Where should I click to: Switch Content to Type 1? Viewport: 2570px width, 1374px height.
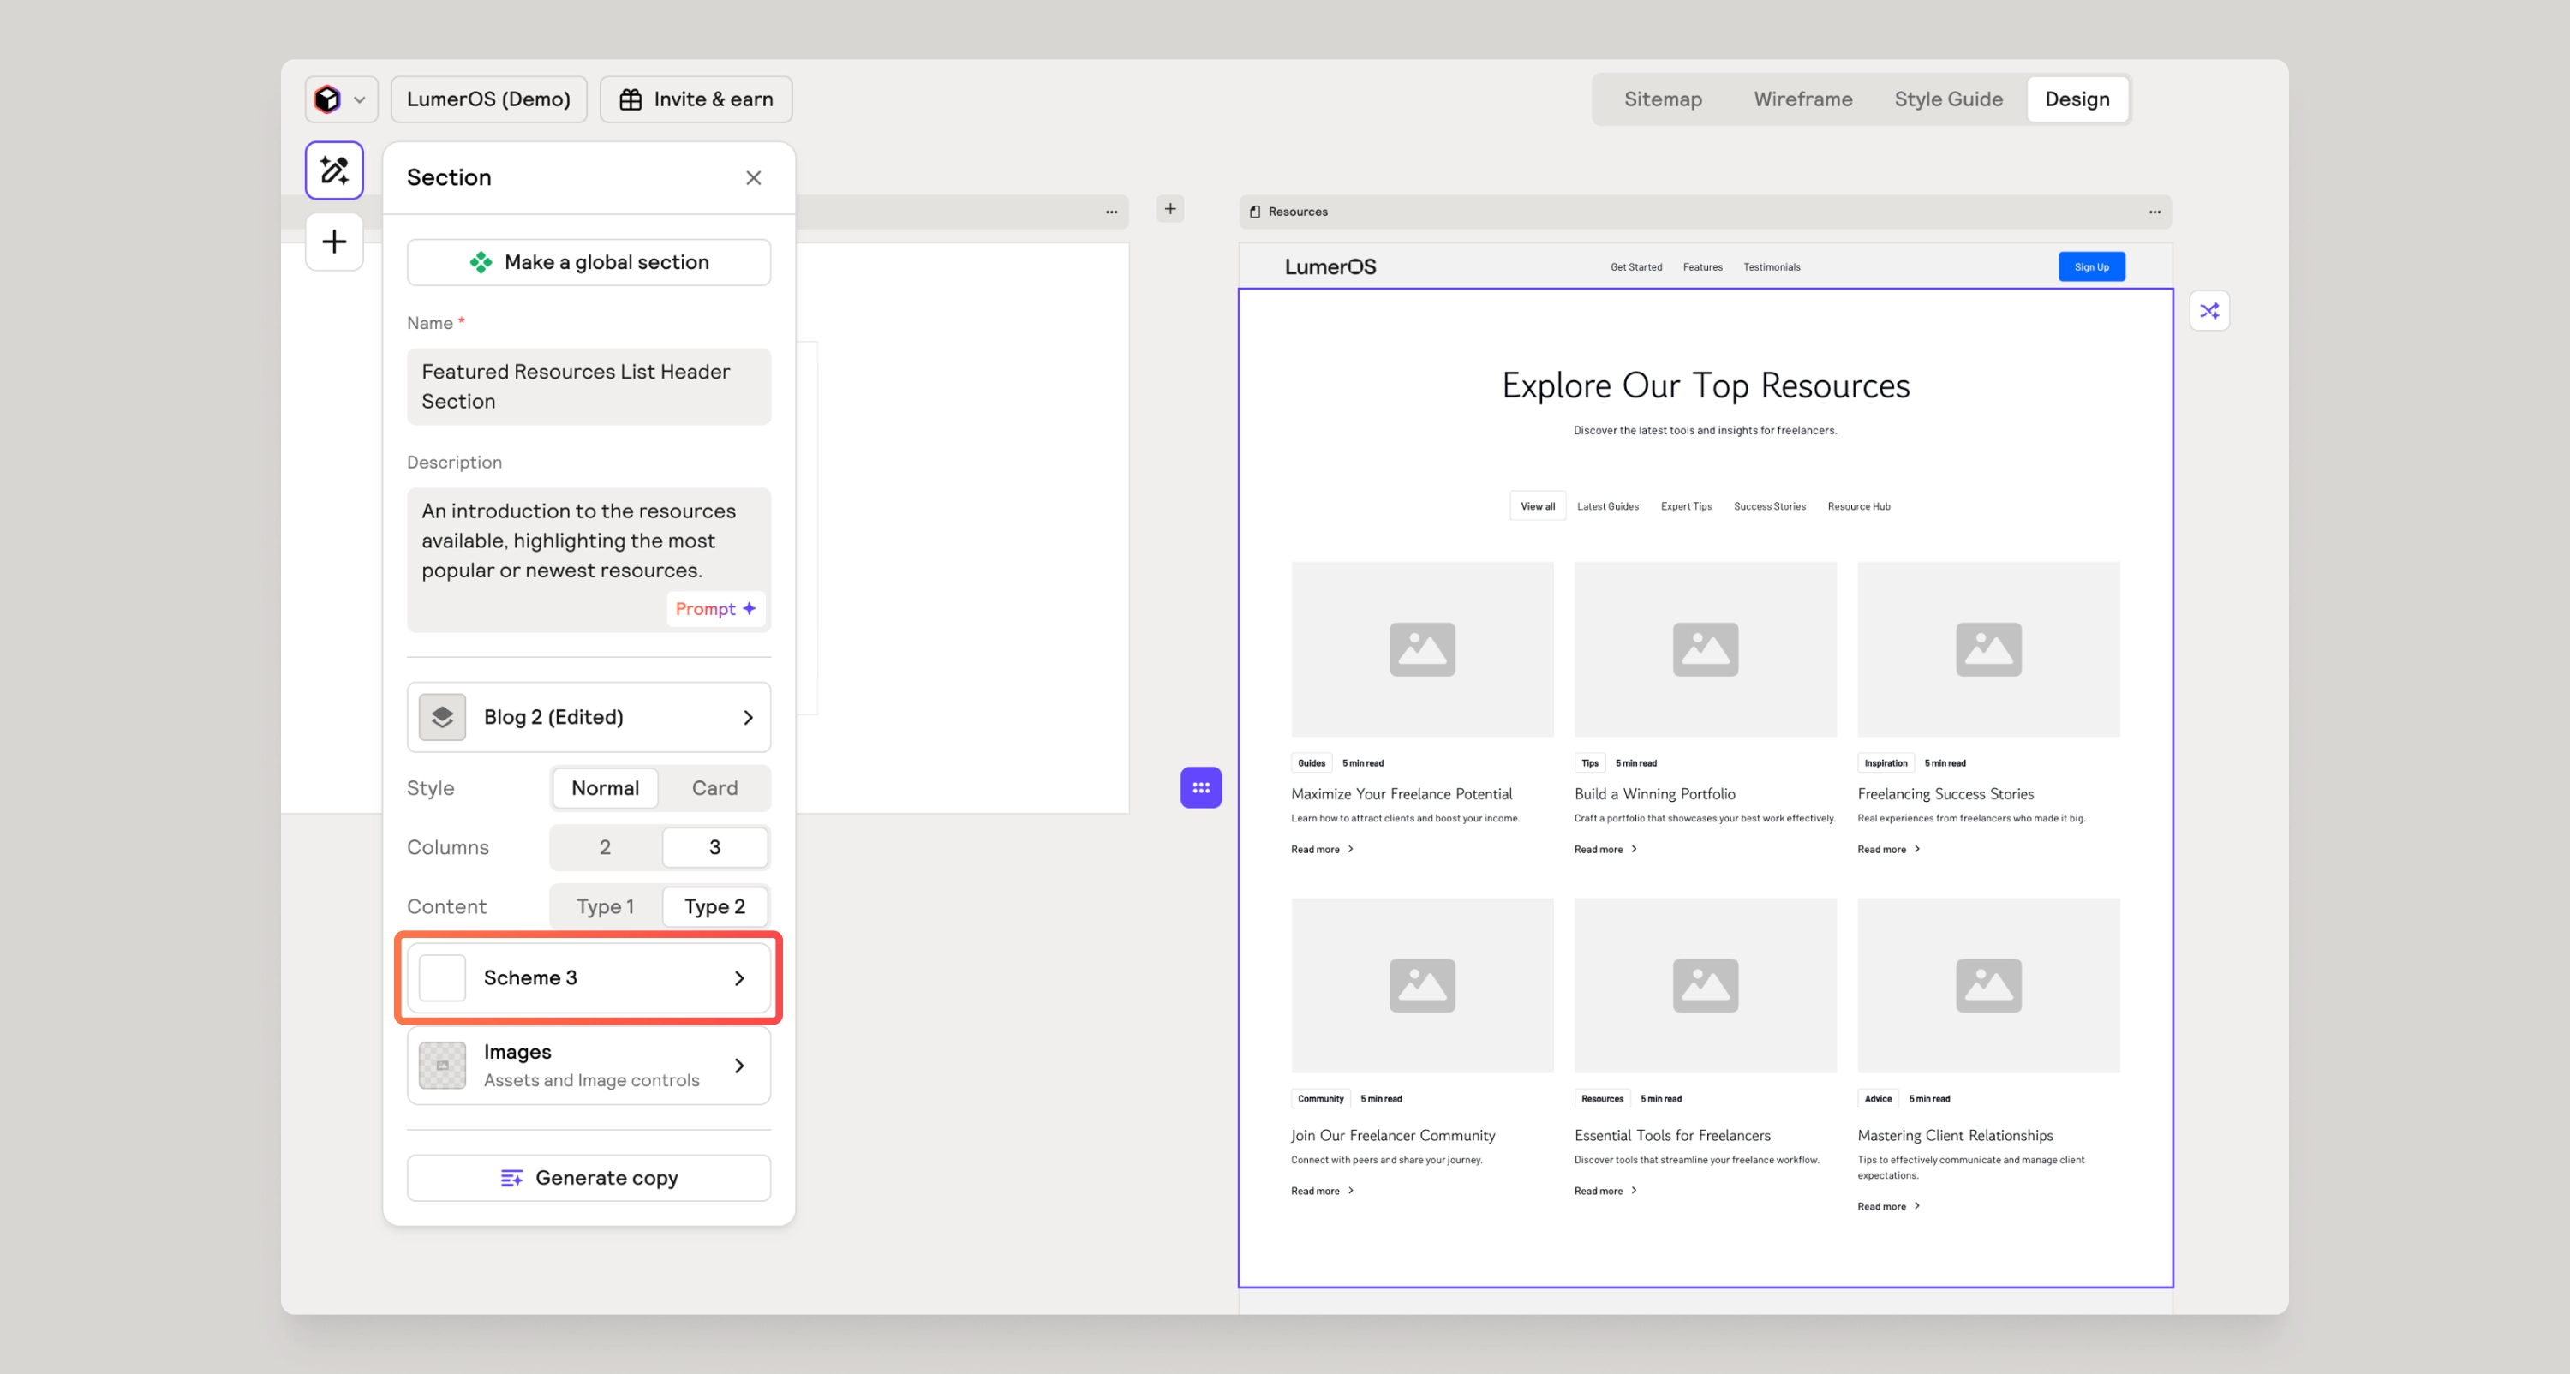click(x=605, y=906)
